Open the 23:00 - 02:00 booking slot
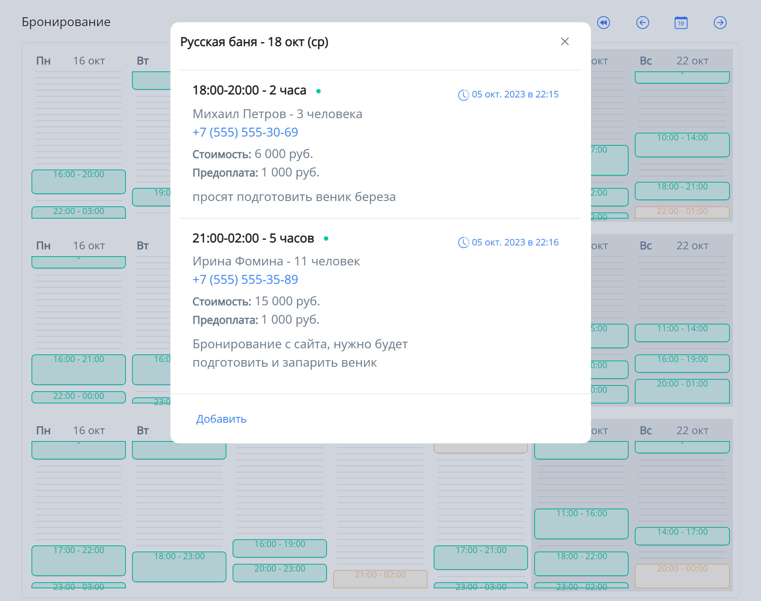761x601 pixels. click(x=581, y=586)
